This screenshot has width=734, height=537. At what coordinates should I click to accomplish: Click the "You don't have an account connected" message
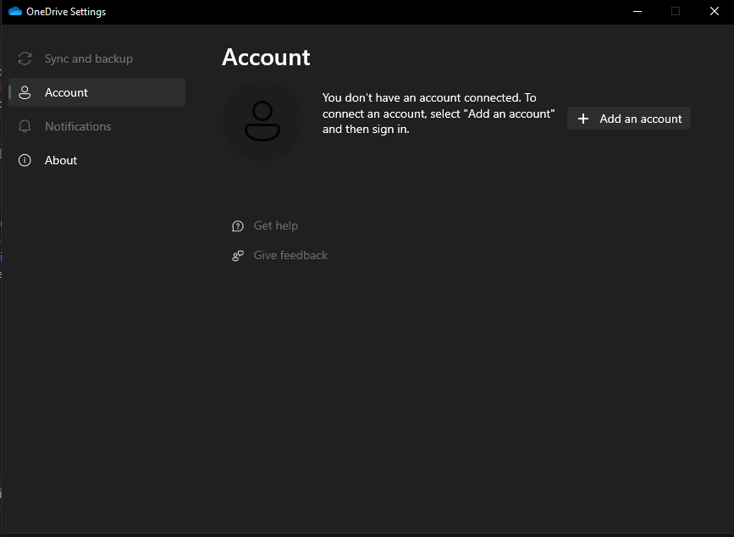(439, 113)
